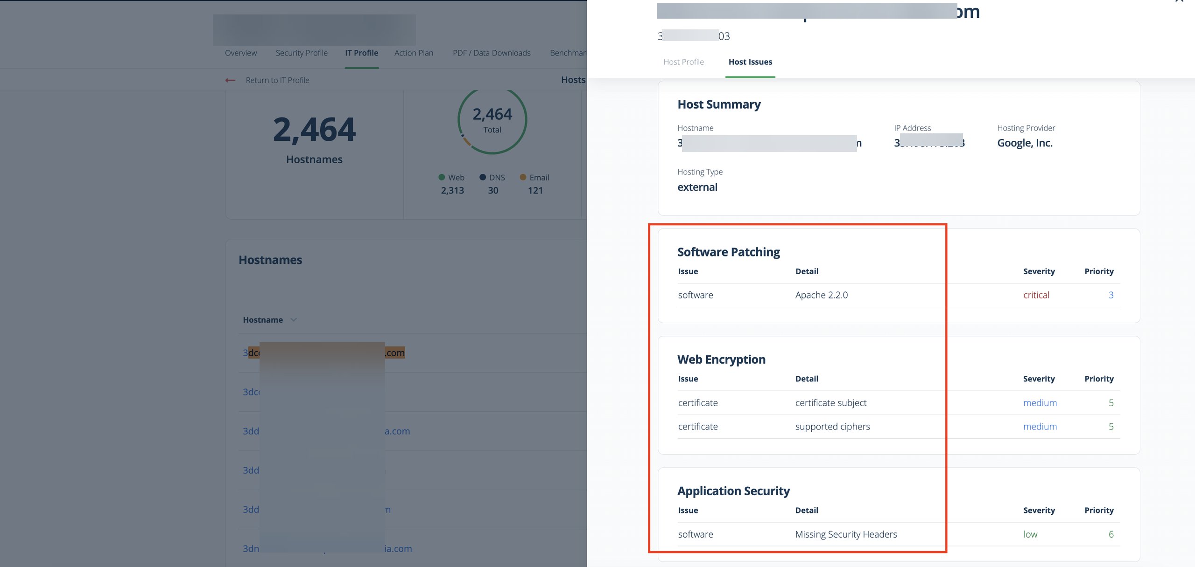The height and width of the screenshot is (567, 1195).
Task: Open the Action Plan tab
Action: tap(414, 53)
